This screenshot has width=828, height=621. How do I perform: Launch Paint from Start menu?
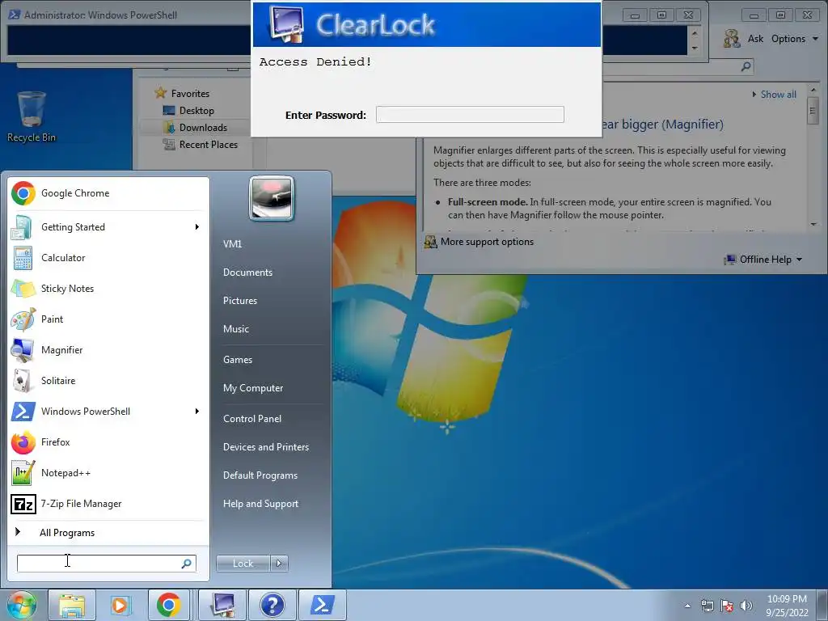[108, 319]
